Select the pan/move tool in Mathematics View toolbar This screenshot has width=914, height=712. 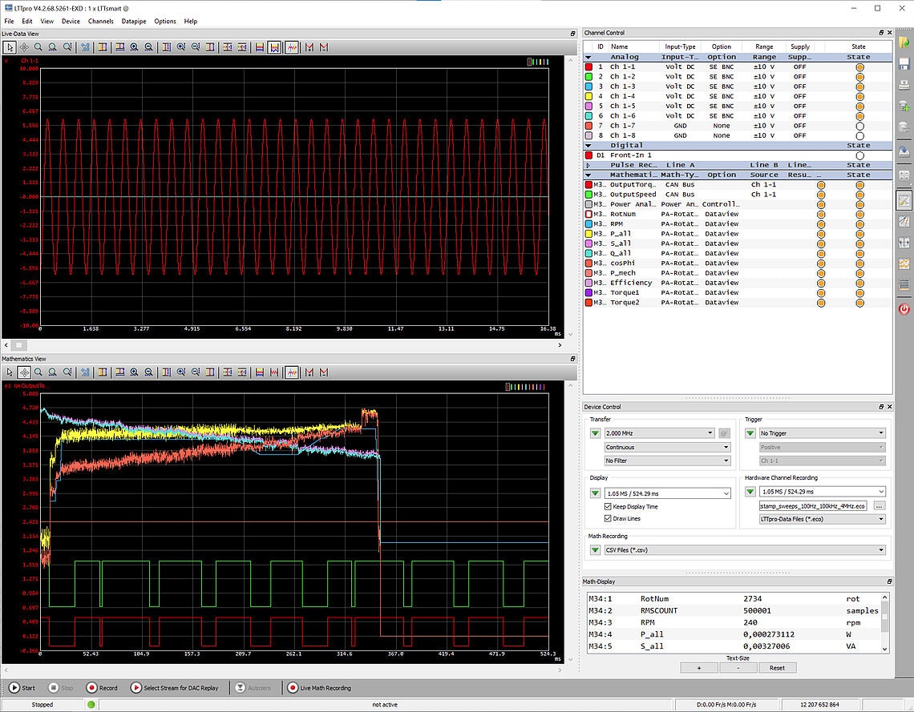26,372
